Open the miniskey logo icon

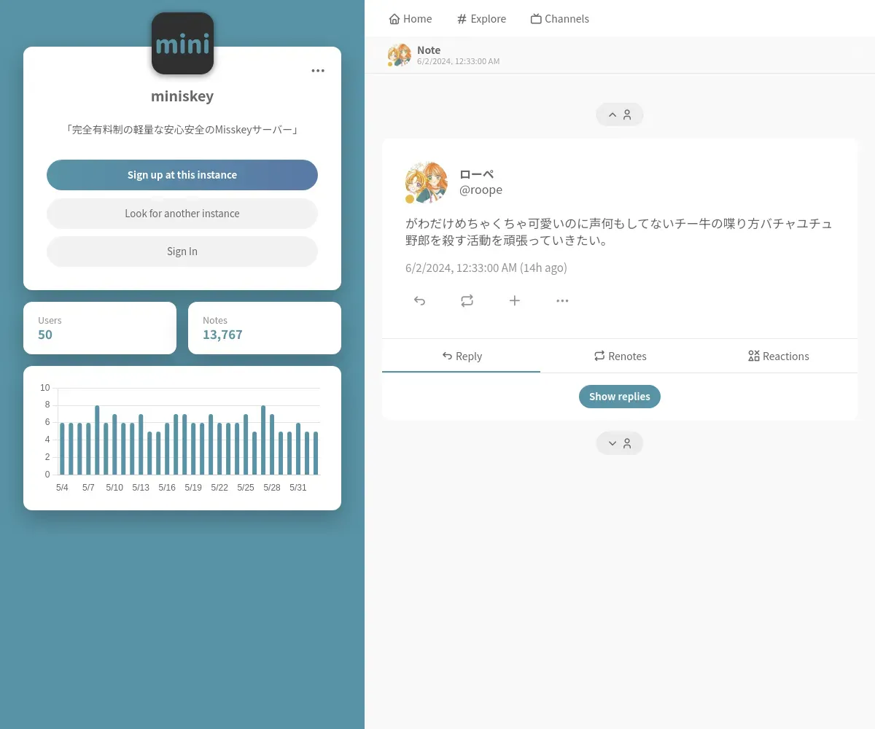tap(182, 44)
